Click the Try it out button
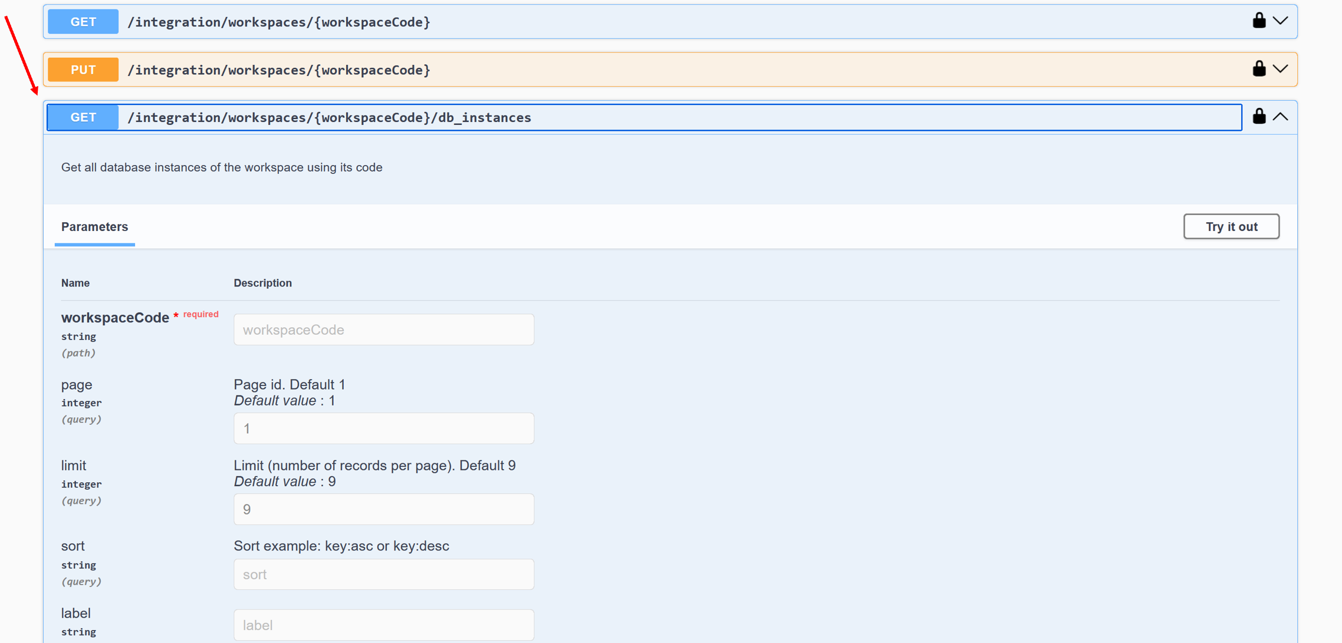This screenshot has width=1342, height=643. 1231,226
